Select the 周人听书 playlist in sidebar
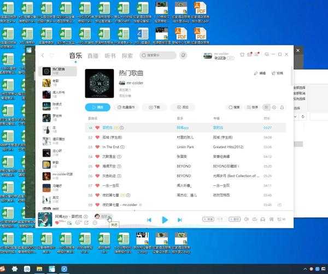Image resolution: width=328 pixels, height=274 pixels. (x=58, y=94)
